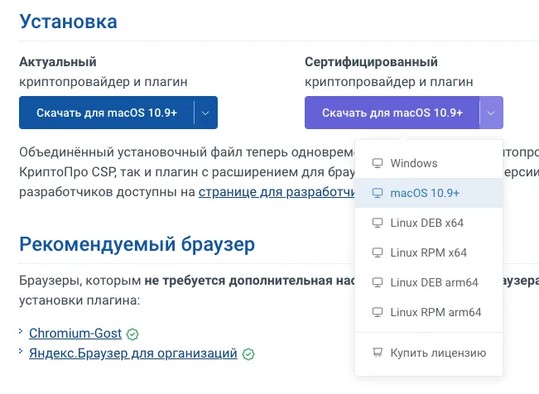Viewport: 539px width, 394px height.
Task: Click the shopping cart icon for Купить лицензию
Action: tap(378, 353)
